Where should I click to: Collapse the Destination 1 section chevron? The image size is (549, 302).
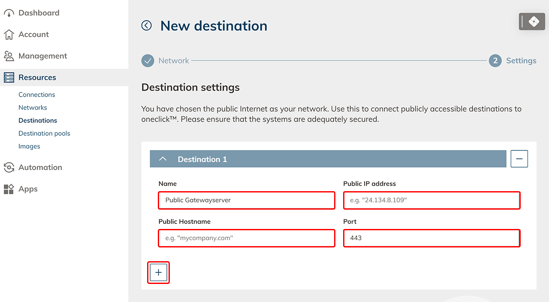[x=163, y=159]
